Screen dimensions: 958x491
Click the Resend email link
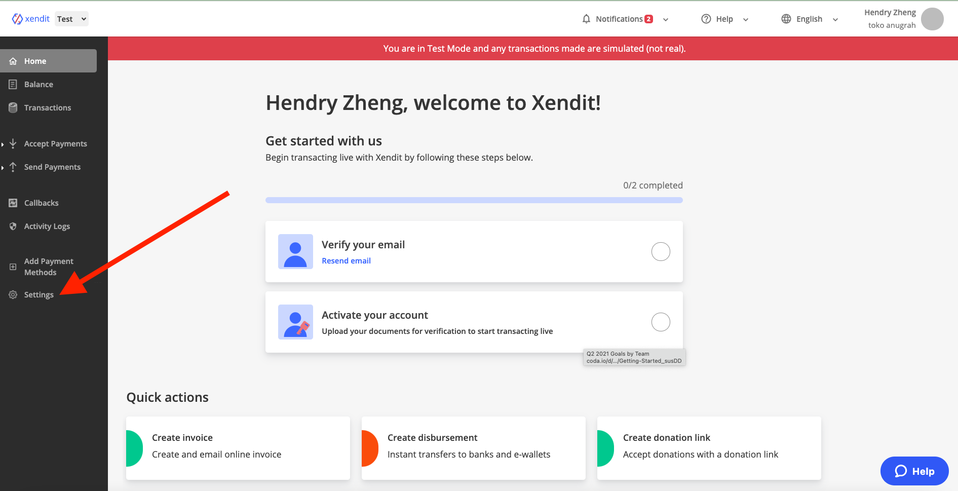pos(346,260)
